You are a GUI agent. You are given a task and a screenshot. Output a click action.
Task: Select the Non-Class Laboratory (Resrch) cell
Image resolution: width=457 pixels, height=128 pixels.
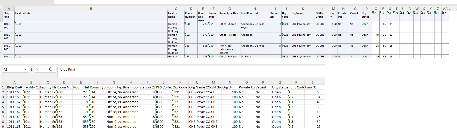point(229,49)
